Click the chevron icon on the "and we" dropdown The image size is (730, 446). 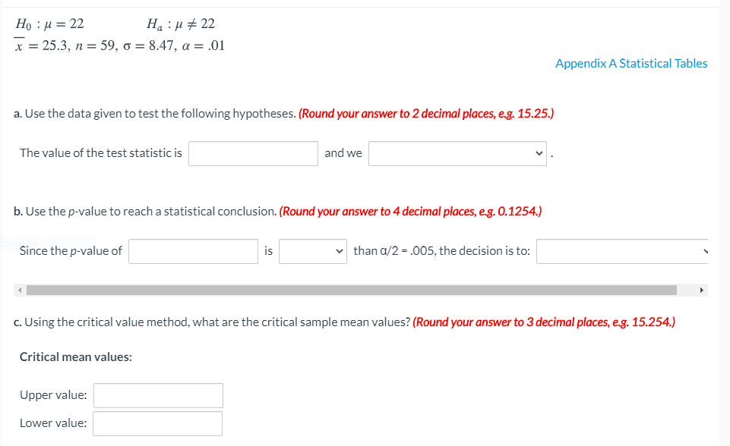pyautogui.click(x=539, y=153)
